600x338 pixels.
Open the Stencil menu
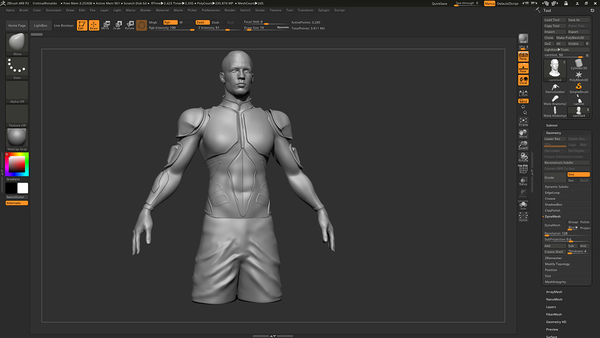[245, 10]
